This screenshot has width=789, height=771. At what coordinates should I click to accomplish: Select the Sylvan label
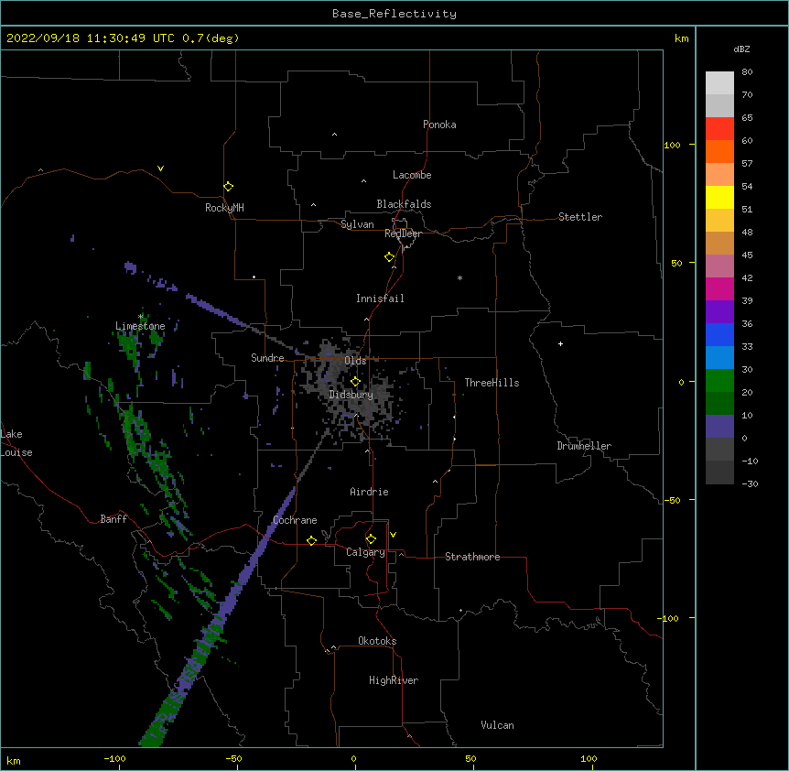click(x=357, y=224)
